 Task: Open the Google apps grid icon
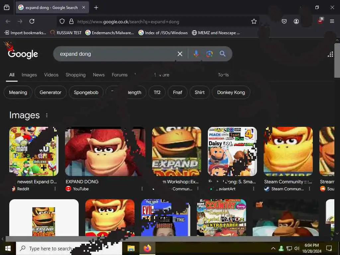330,54
